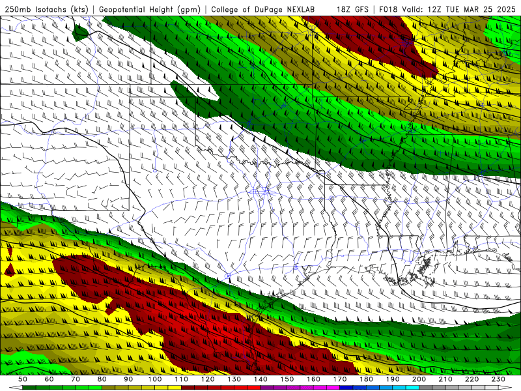Select the 140 value on the legend scale
The image size is (521, 391).
click(x=260, y=379)
